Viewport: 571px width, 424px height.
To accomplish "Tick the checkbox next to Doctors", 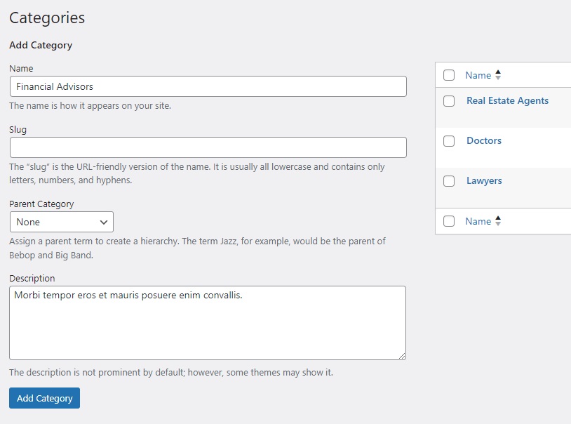I will pyautogui.click(x=449, y=141).
